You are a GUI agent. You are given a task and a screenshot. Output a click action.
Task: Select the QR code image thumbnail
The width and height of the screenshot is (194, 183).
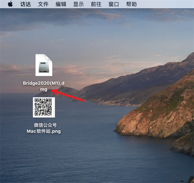tap(44, 107)
